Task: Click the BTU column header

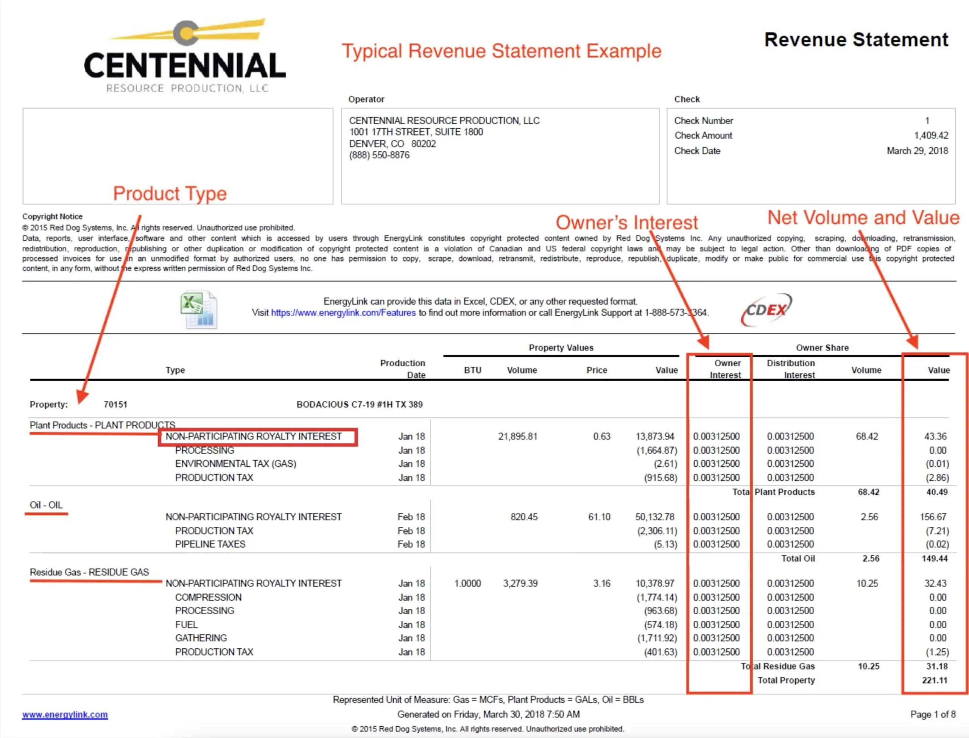Action: click(x=473, y=370)
